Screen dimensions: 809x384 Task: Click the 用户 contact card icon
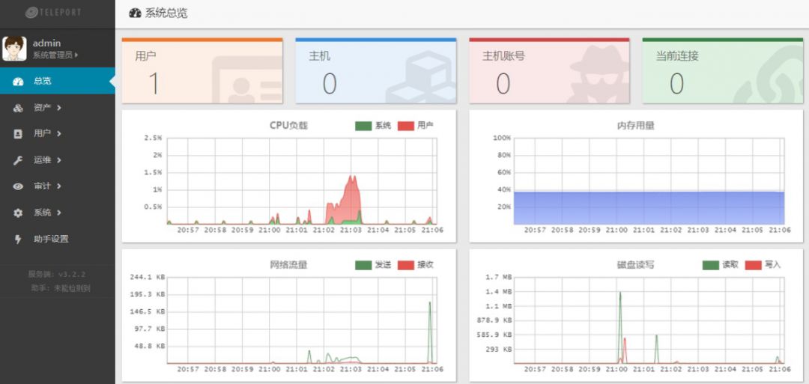18,134
